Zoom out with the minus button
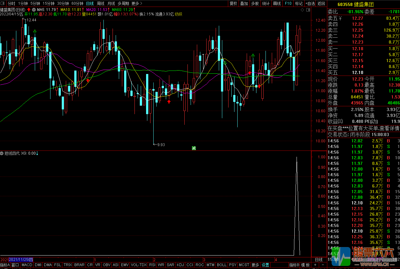400x269 pixels. (323, 265)
